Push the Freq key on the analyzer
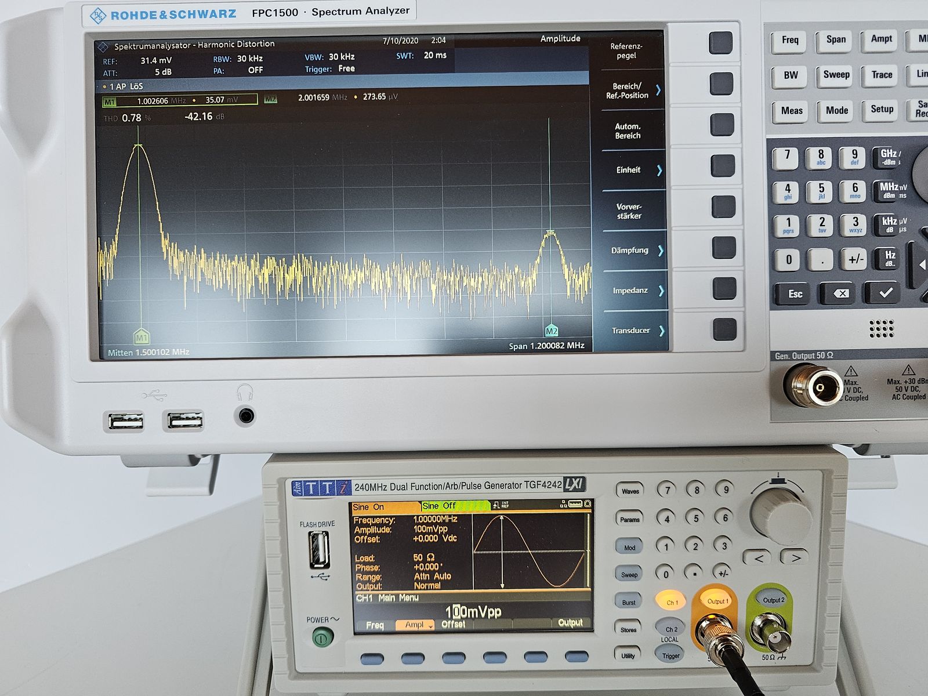Viewport: 928px width, 696px height. pos(789,41)
